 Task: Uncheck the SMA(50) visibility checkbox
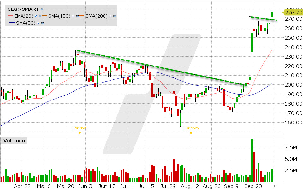pyautogui.click(x=38, y=23)
